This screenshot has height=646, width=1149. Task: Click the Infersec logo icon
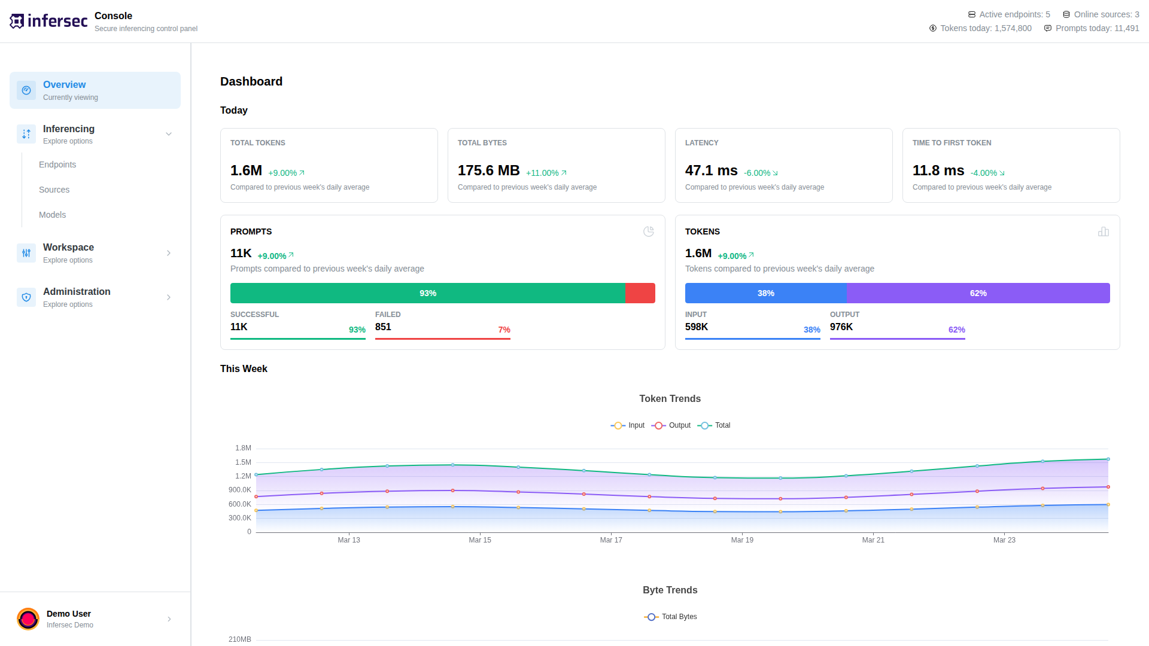pos(17,21)
